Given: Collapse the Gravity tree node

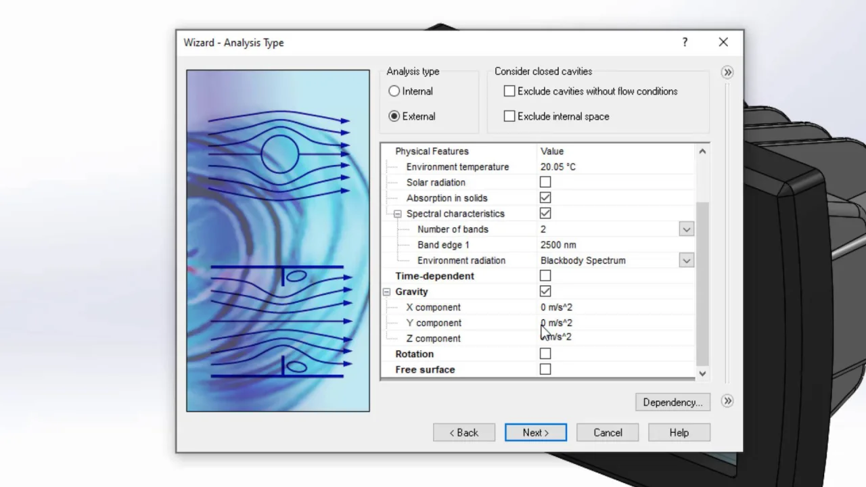Looking at the screenshot, I should 386,292.
